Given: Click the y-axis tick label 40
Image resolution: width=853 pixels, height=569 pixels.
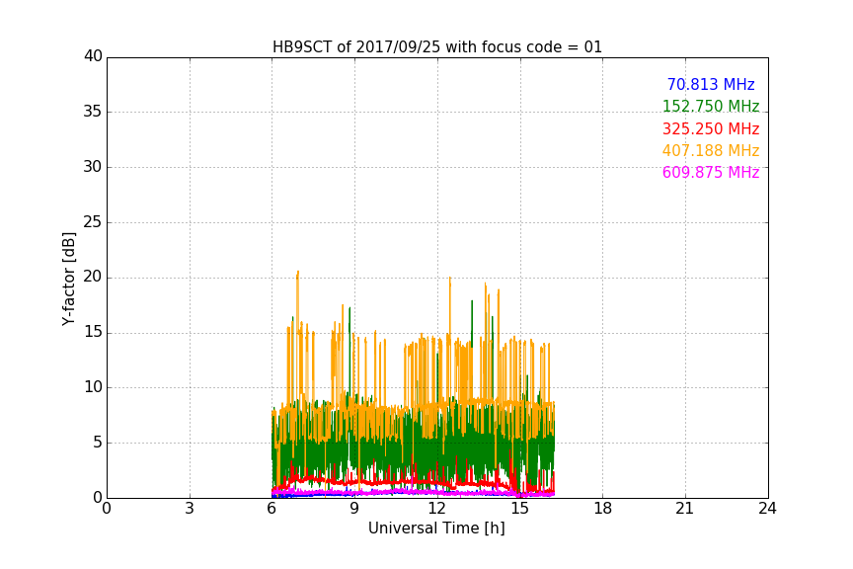Looking at the screenshot, I should (93, 56).
